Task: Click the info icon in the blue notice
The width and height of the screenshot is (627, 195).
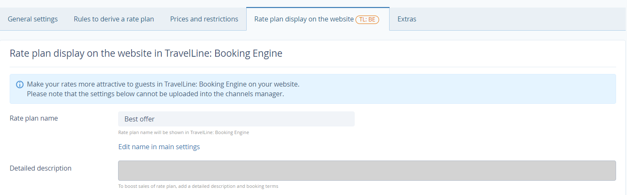Action: pyautogui.click(x=20, y=84)
